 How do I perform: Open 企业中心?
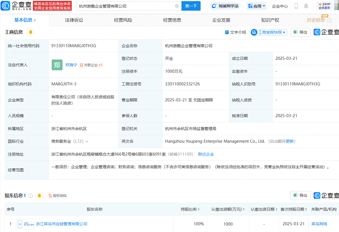click(280, 6)
